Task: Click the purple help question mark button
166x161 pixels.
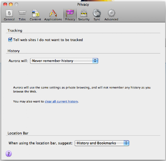Action: 9,154
